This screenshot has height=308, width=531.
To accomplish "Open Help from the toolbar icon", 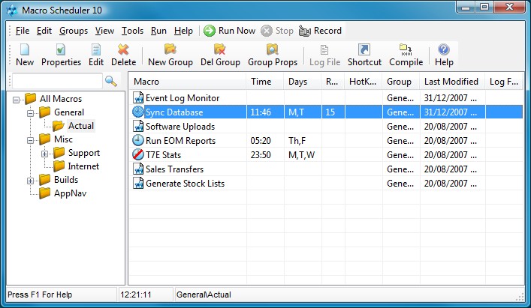I will click(444, 49).
